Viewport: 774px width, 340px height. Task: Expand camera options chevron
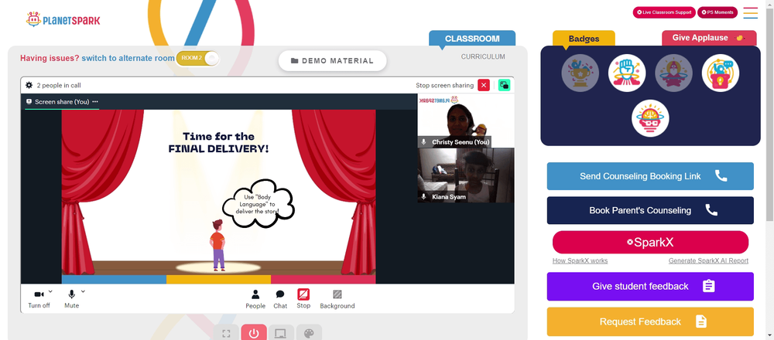[x=50, y=292]
